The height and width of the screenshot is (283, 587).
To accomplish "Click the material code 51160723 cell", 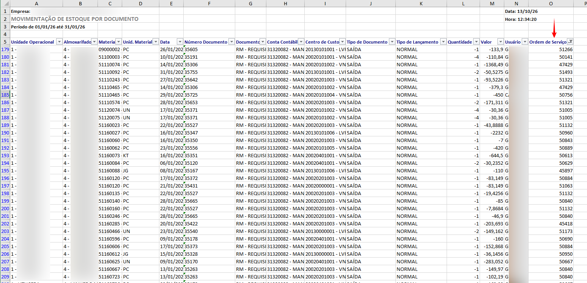I will (x=110, y=277).
